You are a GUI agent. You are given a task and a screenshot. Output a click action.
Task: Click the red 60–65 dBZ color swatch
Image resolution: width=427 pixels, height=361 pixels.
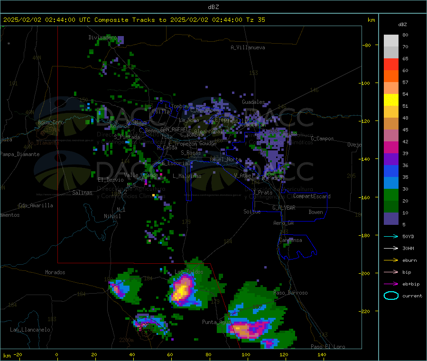(x=391, y=64)
